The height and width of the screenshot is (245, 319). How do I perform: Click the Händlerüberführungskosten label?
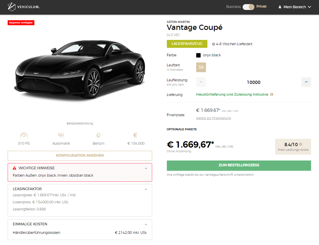pyautogui.click(x=37, y=233)
